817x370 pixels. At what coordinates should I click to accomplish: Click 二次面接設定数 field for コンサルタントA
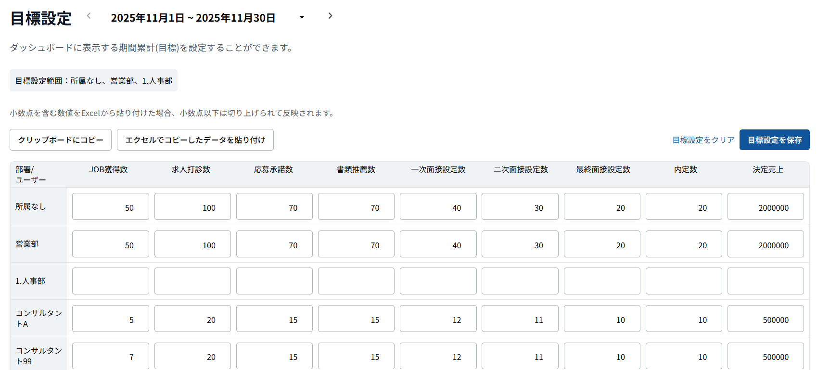click(520, 319)
